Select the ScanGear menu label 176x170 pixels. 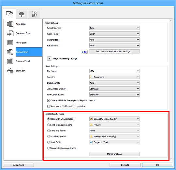point(20,71)
